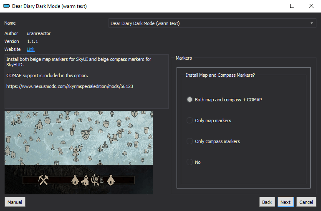Proceed with the Next button
Screen dimensions: 321x211
click(x=286, y=202)
